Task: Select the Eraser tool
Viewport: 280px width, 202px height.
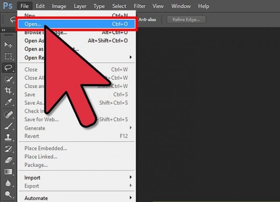Action: tap(8, 161)
